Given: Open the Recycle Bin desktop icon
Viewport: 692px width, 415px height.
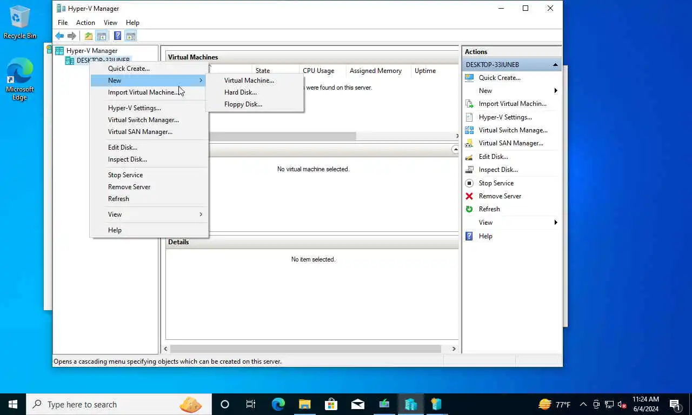Looking at the screenshot, I should [x=20, y=23].
